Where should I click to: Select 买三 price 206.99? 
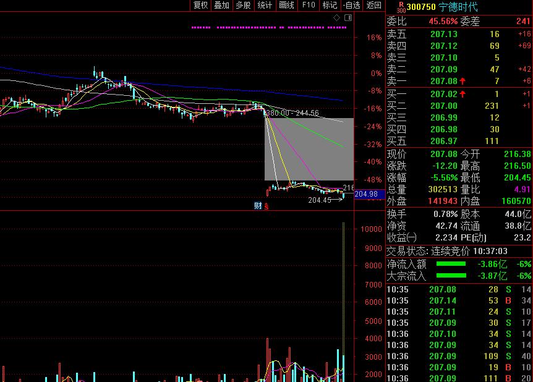tap(443, 117)
